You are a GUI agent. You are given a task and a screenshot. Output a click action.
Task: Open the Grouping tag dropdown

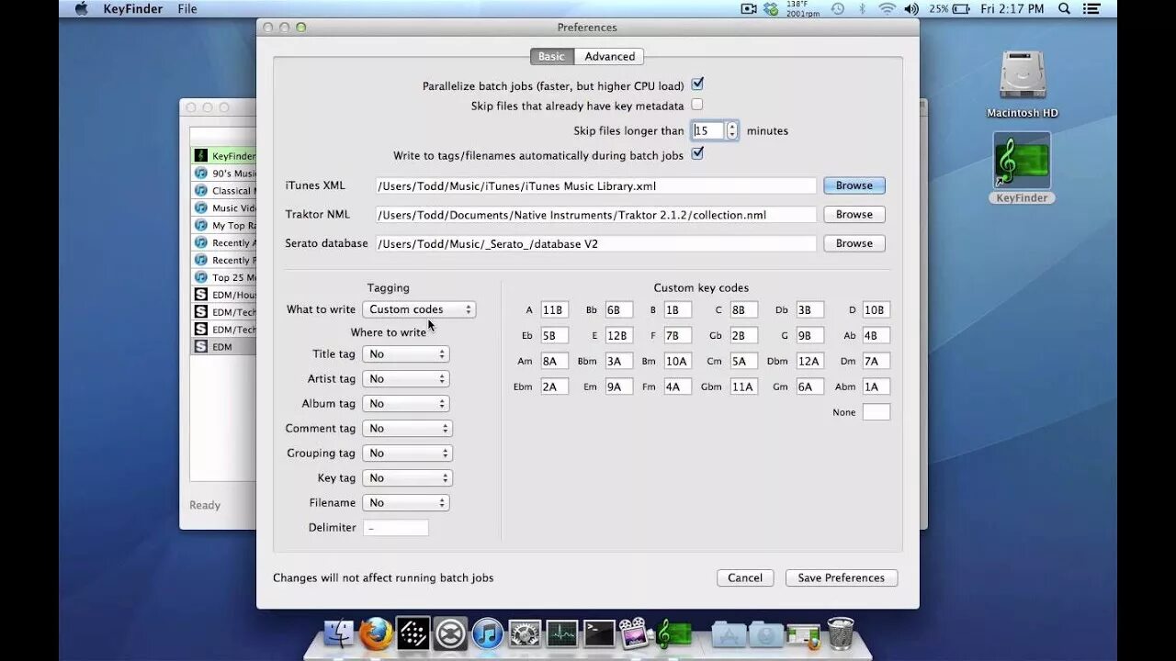408,453
